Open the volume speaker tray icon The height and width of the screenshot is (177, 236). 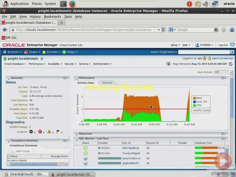(206, 4)
